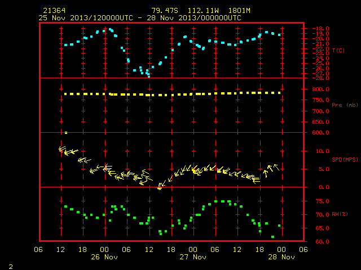Viewport: 361px width, 270px height.
Task: Click the 10.0 wind speed tick value
Action: click(322, 151)
